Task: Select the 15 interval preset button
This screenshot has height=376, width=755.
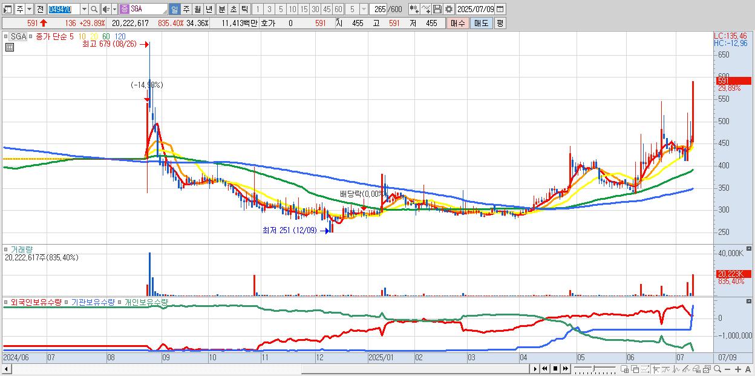Action: point(304,9)
